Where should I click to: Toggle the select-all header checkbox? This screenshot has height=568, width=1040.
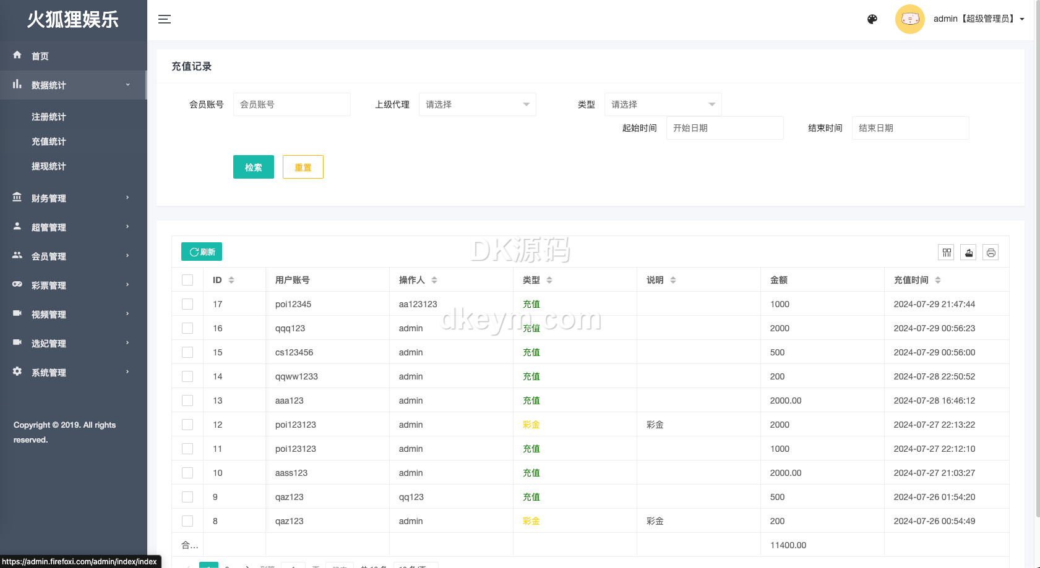(187, 280)
